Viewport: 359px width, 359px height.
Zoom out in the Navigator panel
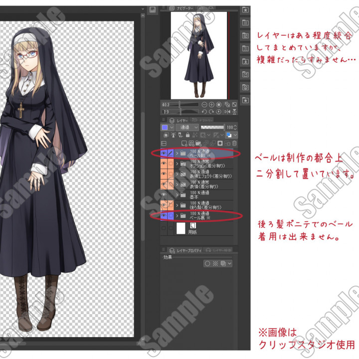tap(204, 105)
